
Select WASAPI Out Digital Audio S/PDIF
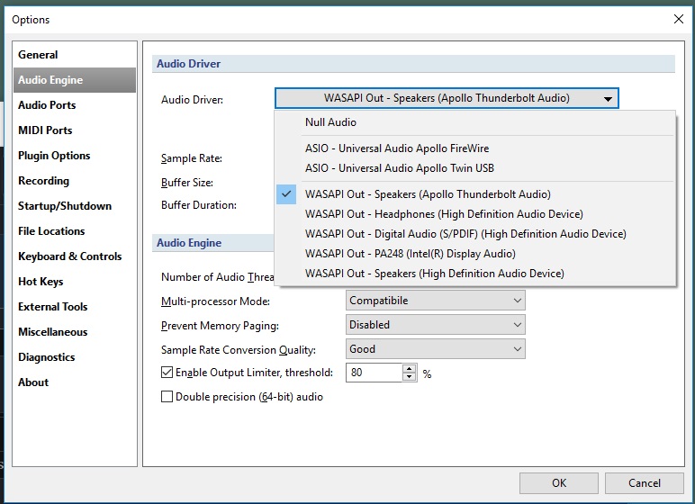tap(475, 234)
